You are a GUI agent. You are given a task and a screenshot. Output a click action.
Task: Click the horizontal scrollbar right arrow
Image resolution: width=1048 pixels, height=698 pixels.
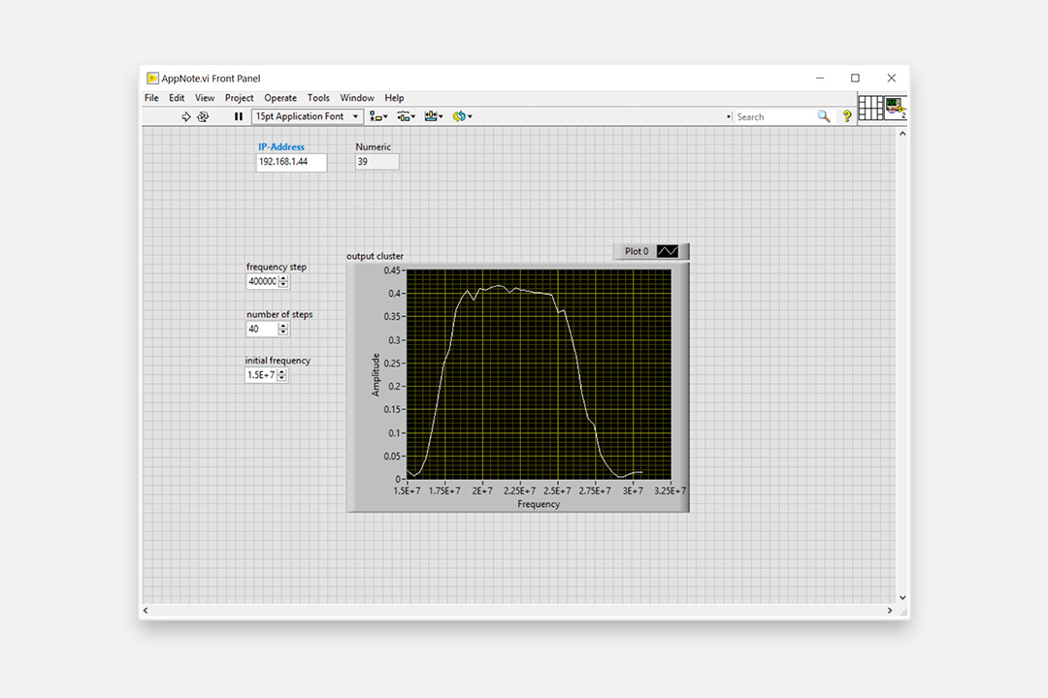tap(890, 610)
